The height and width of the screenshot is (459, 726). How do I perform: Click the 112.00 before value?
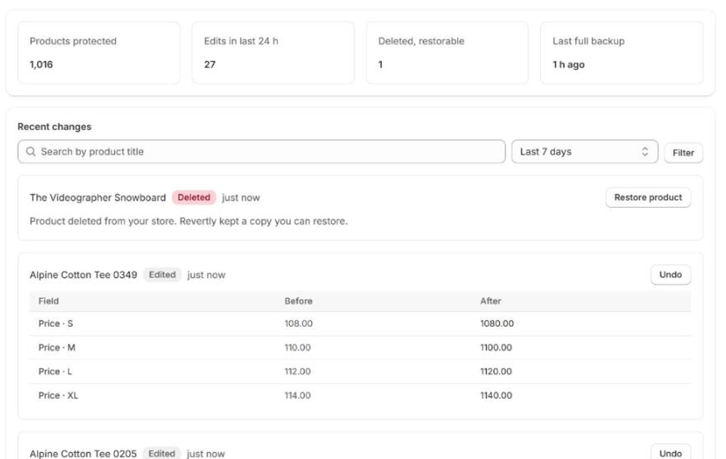[x=297, y=372]
